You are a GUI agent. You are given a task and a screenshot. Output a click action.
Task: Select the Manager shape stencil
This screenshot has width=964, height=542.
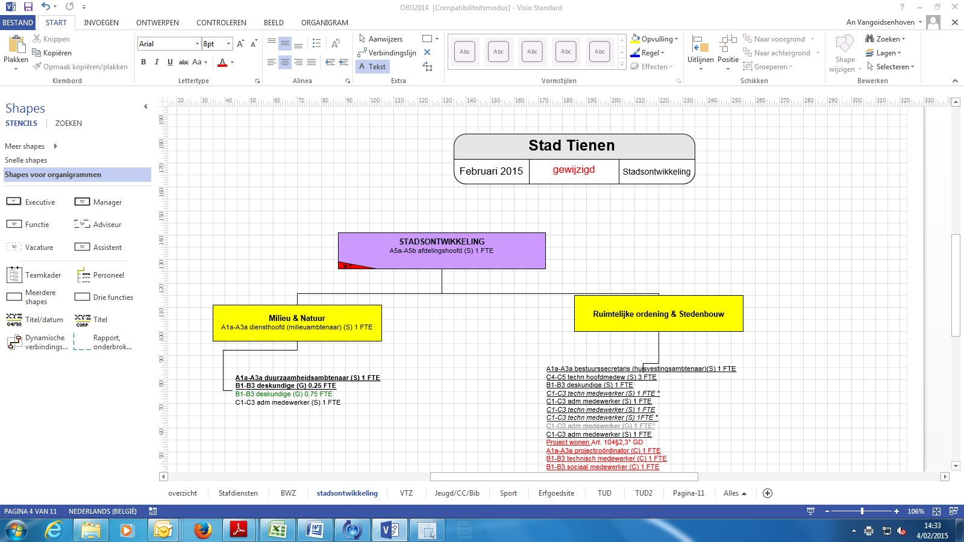(x=98, y=202)
